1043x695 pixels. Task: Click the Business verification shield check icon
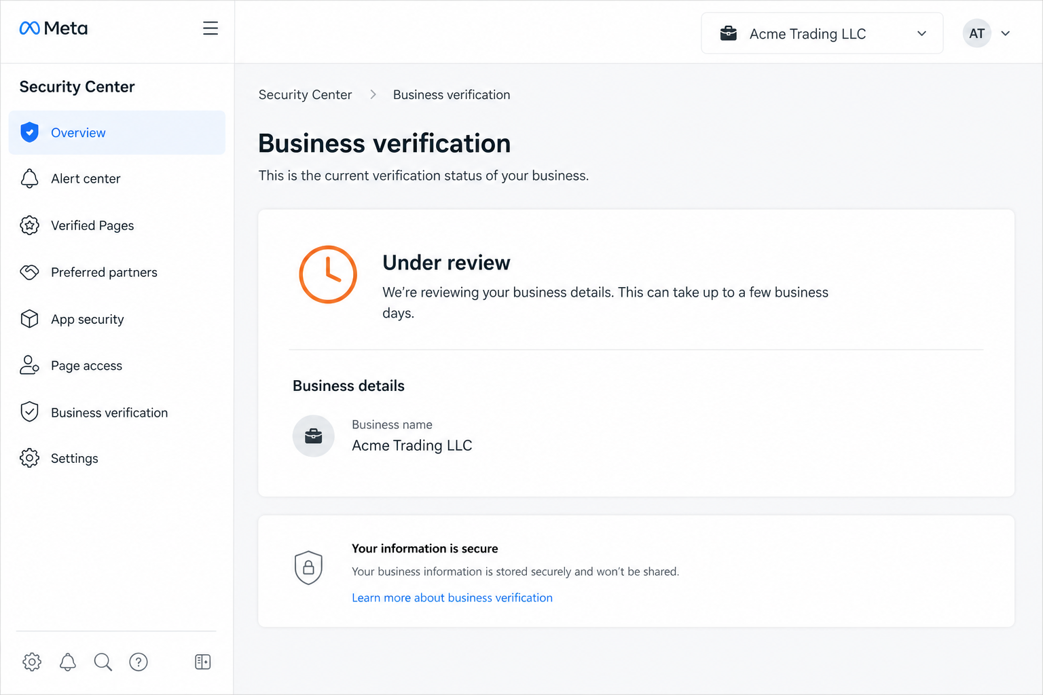[29, 412]
